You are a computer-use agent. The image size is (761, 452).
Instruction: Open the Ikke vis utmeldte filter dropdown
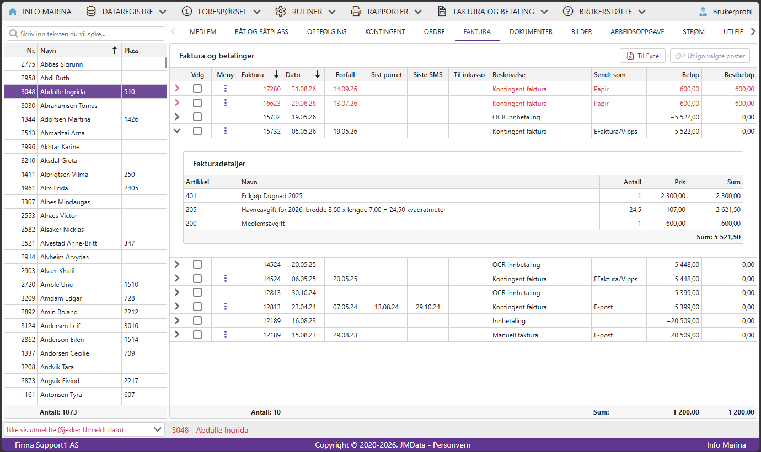(x=158, y=429)
